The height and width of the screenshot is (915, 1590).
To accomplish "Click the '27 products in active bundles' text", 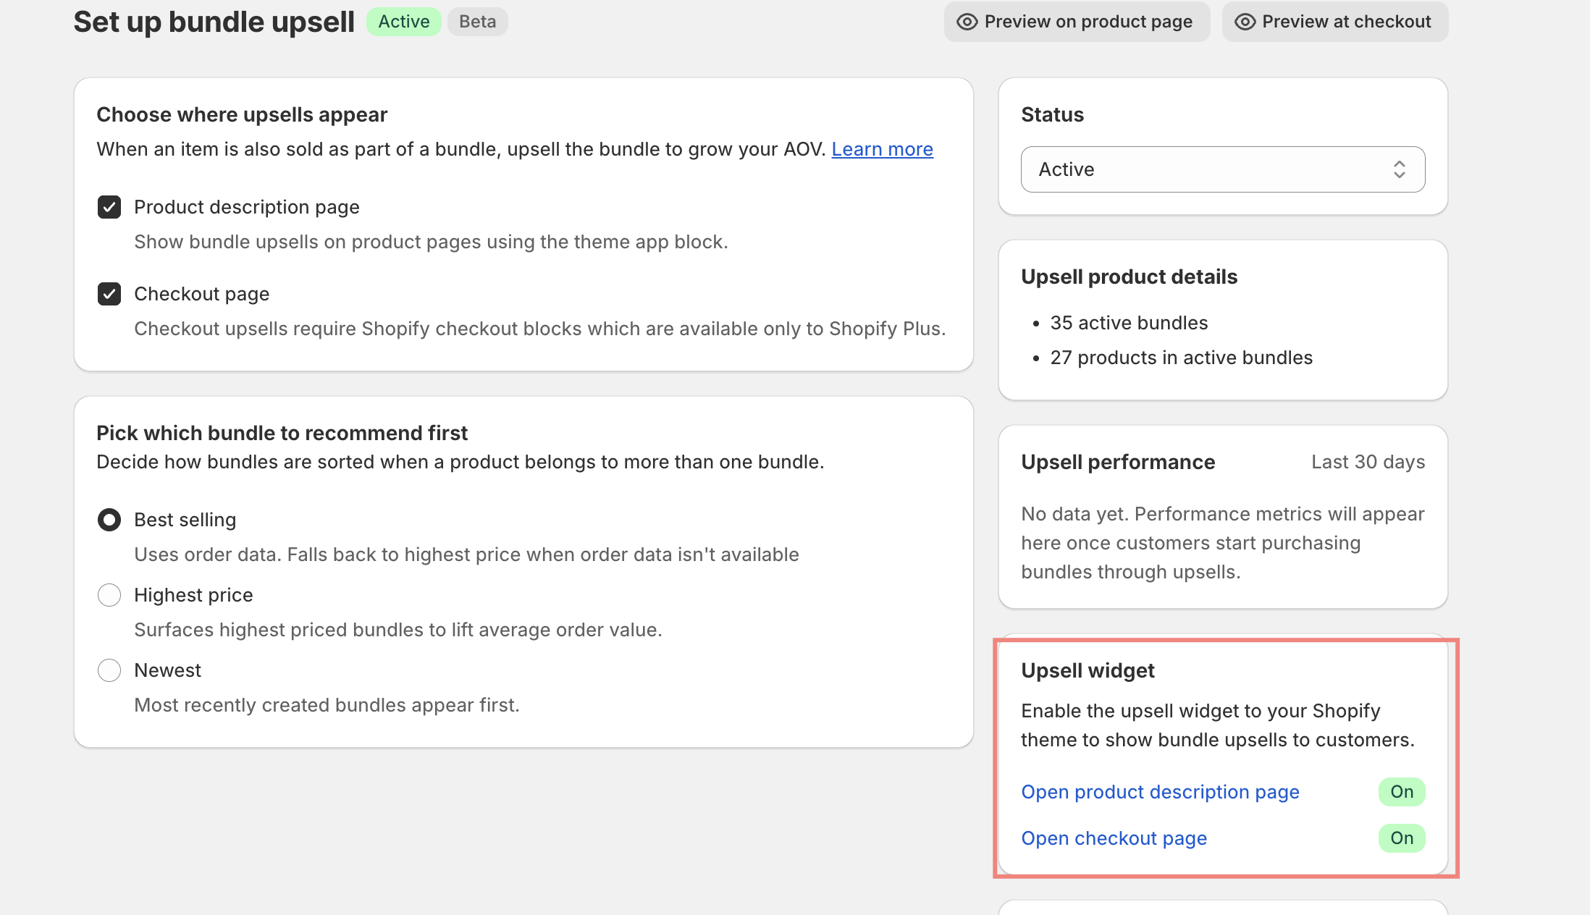I will tap(1181, 358).
